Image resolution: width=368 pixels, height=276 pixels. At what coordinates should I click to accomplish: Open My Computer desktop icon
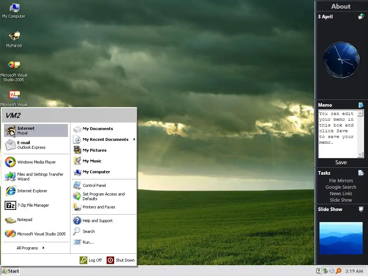14,11
